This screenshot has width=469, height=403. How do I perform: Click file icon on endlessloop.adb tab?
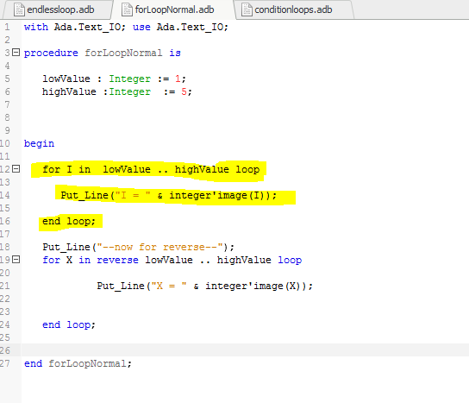click(19, 9)
